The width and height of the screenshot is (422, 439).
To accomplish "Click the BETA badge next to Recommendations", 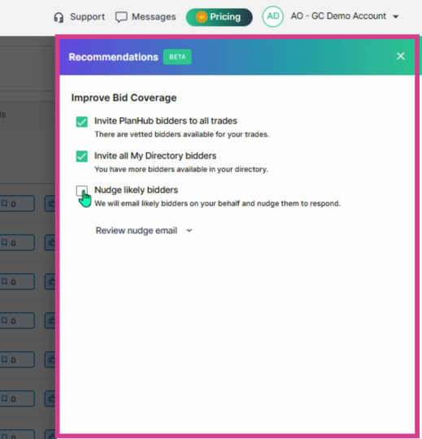I will [x=177, y=57].
